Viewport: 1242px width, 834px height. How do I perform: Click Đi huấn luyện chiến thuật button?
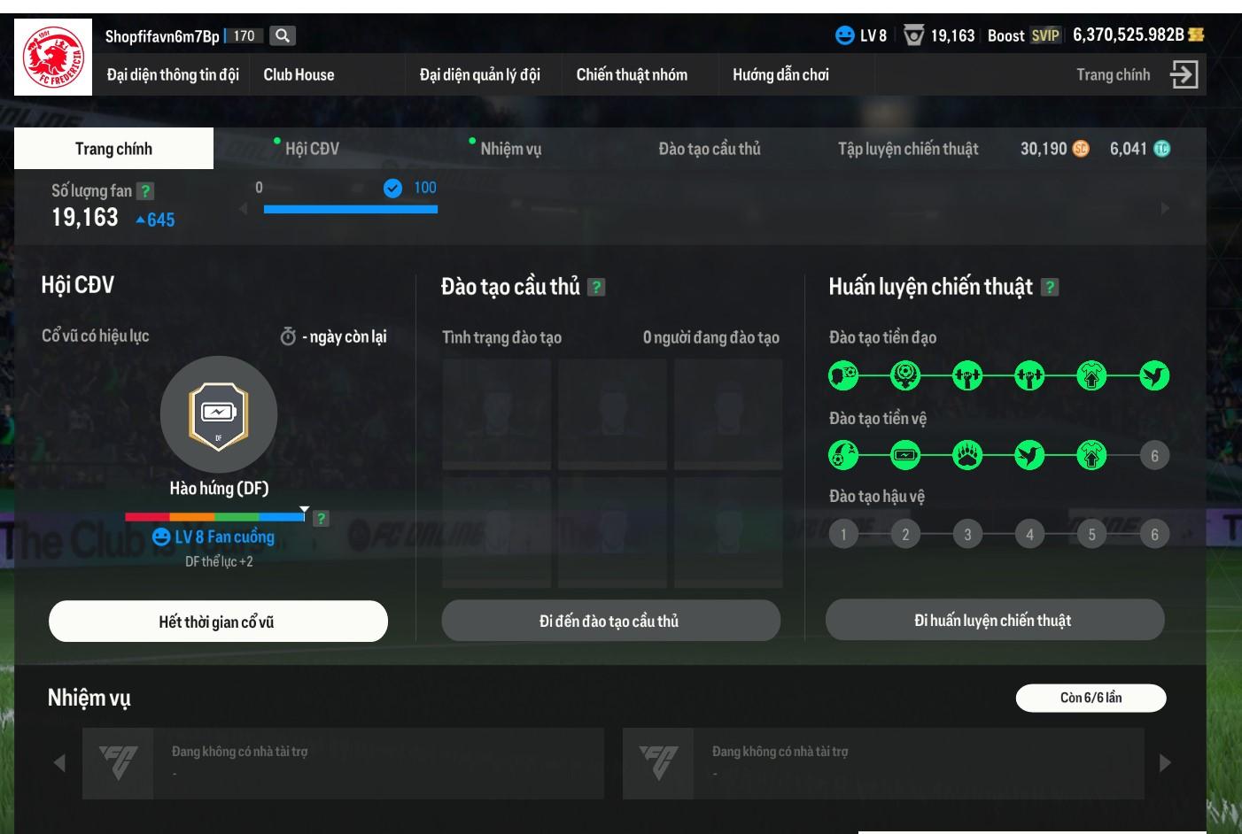tap(994, 620)
